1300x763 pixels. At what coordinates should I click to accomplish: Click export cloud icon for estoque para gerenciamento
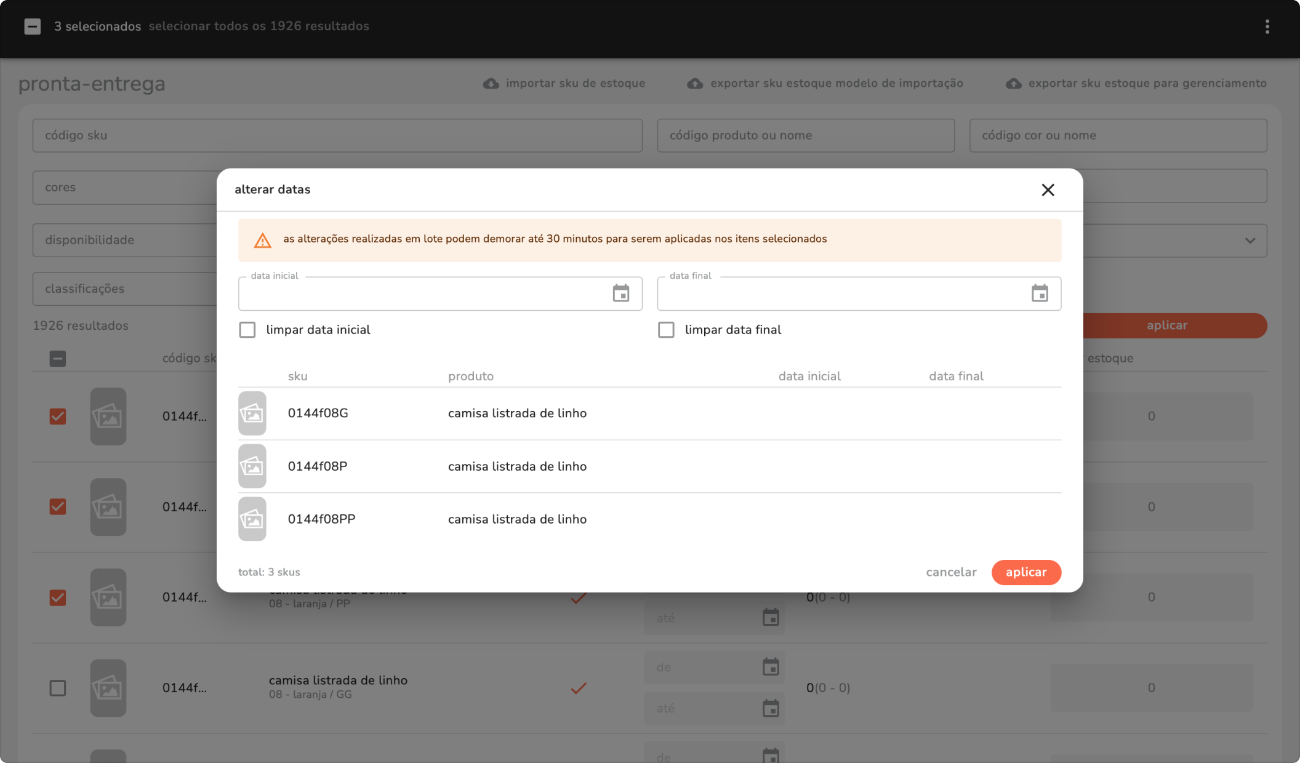coord(1013,84)
